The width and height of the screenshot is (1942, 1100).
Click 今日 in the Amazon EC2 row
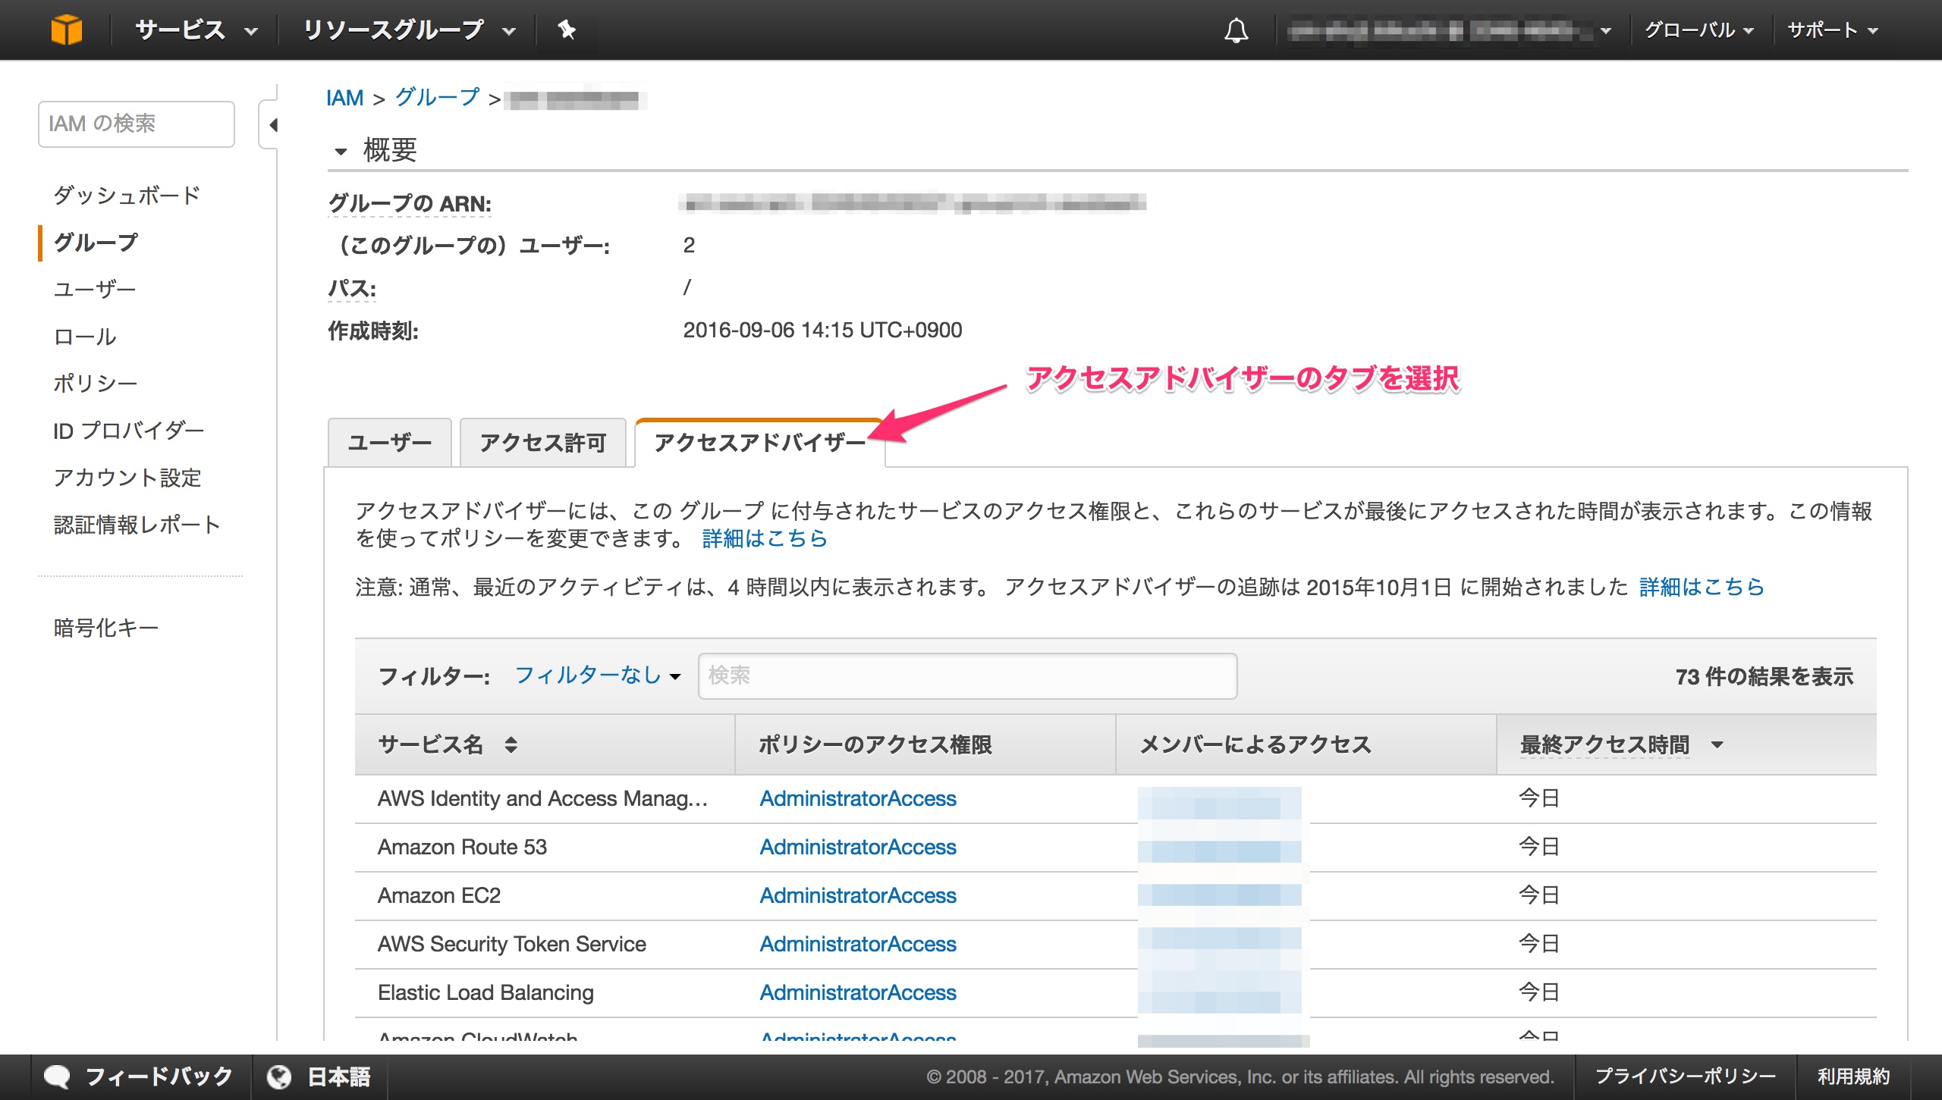pos(1538,895)
